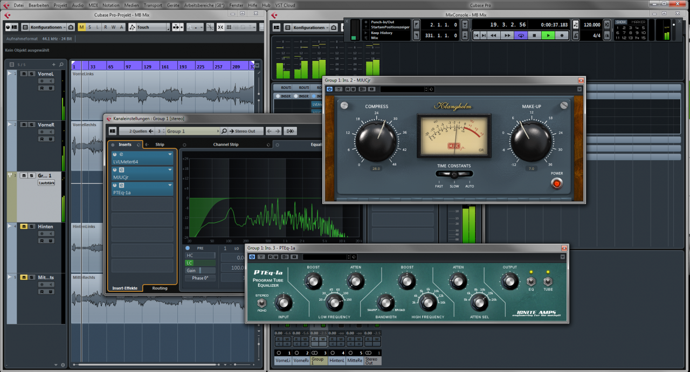
Task: Rewind using the transport rewind button
Action: 493,35
